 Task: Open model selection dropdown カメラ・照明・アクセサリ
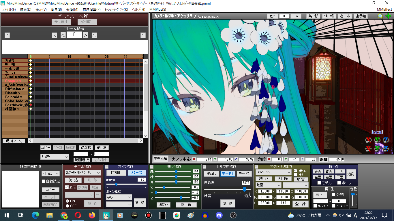(83, 173)
